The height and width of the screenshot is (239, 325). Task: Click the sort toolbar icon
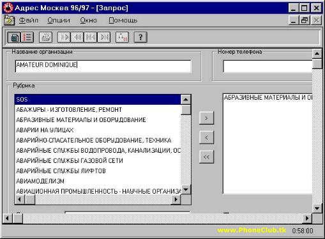point(123,38)
